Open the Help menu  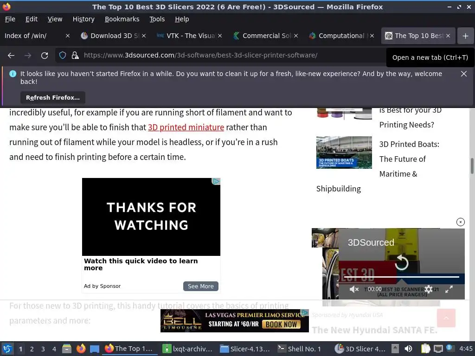[182, 19]
